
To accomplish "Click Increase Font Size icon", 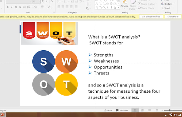I will pyautogui.click(x=43, y=1).
